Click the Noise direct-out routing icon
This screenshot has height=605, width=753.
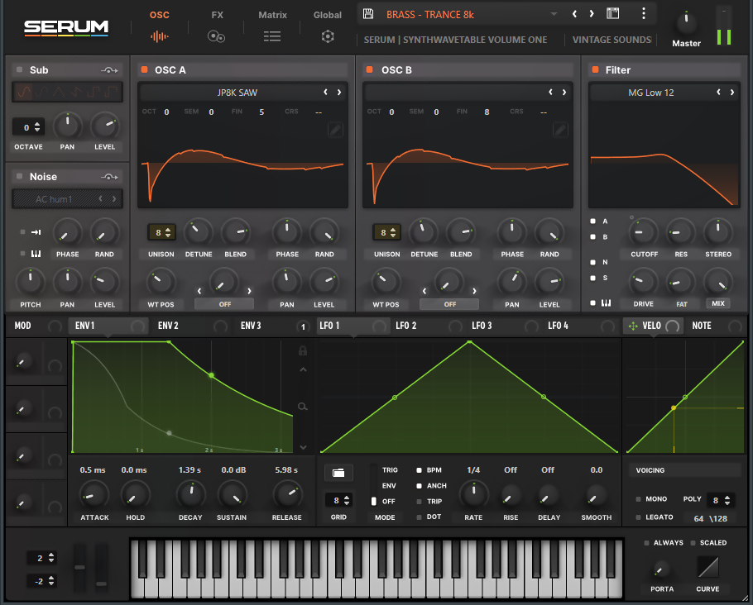(109, 177)
